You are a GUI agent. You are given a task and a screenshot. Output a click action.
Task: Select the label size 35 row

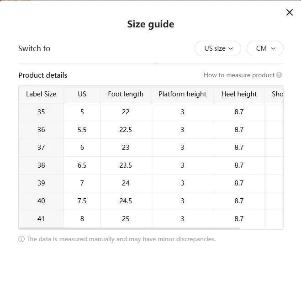coord(151,112)
